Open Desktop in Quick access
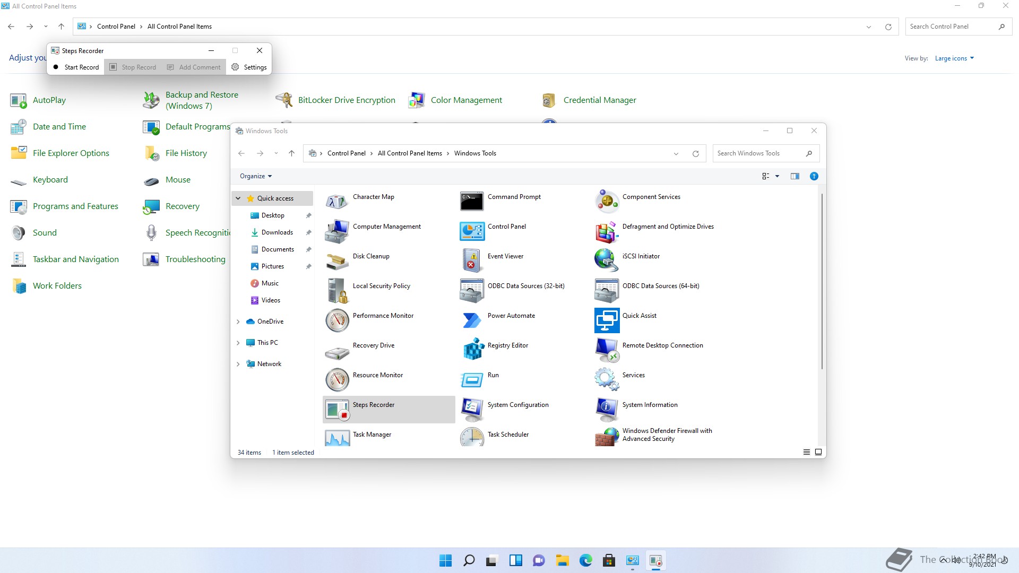This screenshot has width=1019, height=573. click(273, 215)
